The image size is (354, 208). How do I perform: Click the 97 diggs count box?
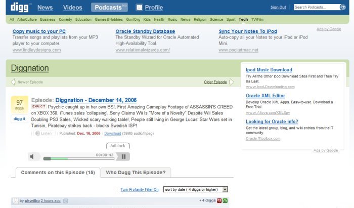tap(19, 105)
